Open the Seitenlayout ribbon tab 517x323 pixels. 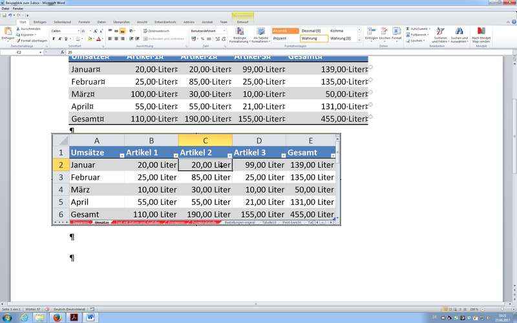click(62, 22)
